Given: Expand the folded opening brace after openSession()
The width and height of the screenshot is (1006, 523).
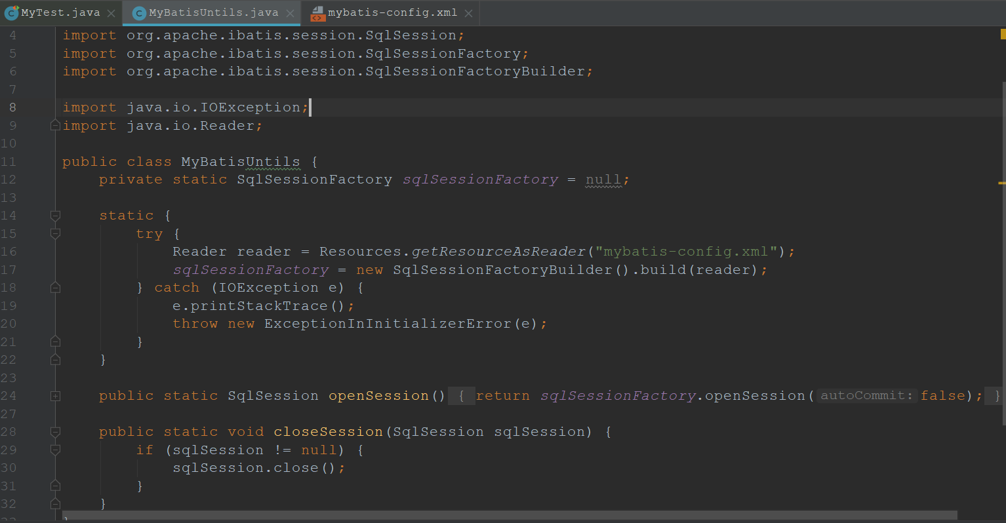Looking at the screenshot, I should [x=462, y=396].
